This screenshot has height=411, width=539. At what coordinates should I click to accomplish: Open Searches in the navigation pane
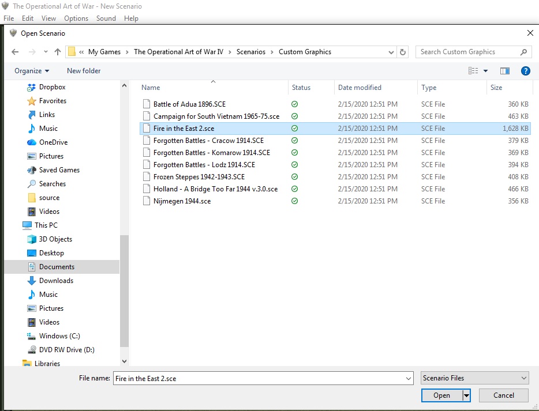click(x=53, y=184)
